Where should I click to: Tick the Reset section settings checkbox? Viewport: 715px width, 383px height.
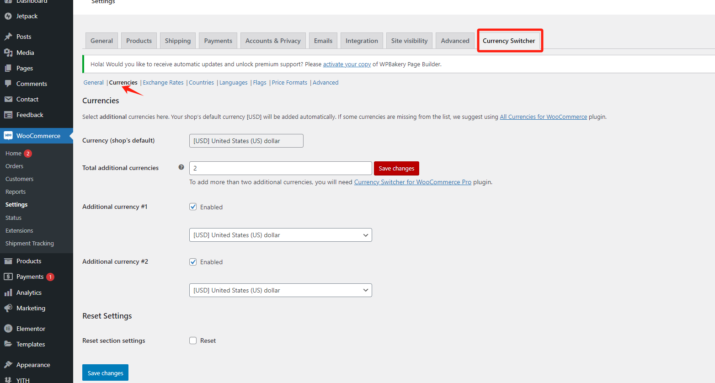coord(193,340)
